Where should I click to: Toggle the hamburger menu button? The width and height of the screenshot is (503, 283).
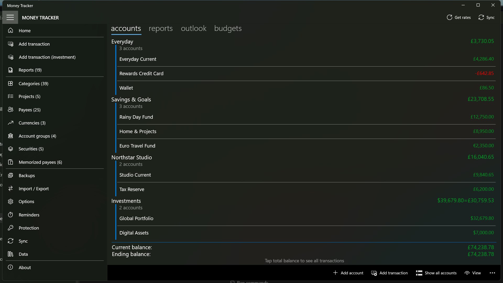[x=10, y=18]
